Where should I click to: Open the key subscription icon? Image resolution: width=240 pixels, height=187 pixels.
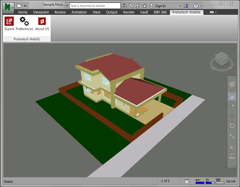click(x=131, y=6)
